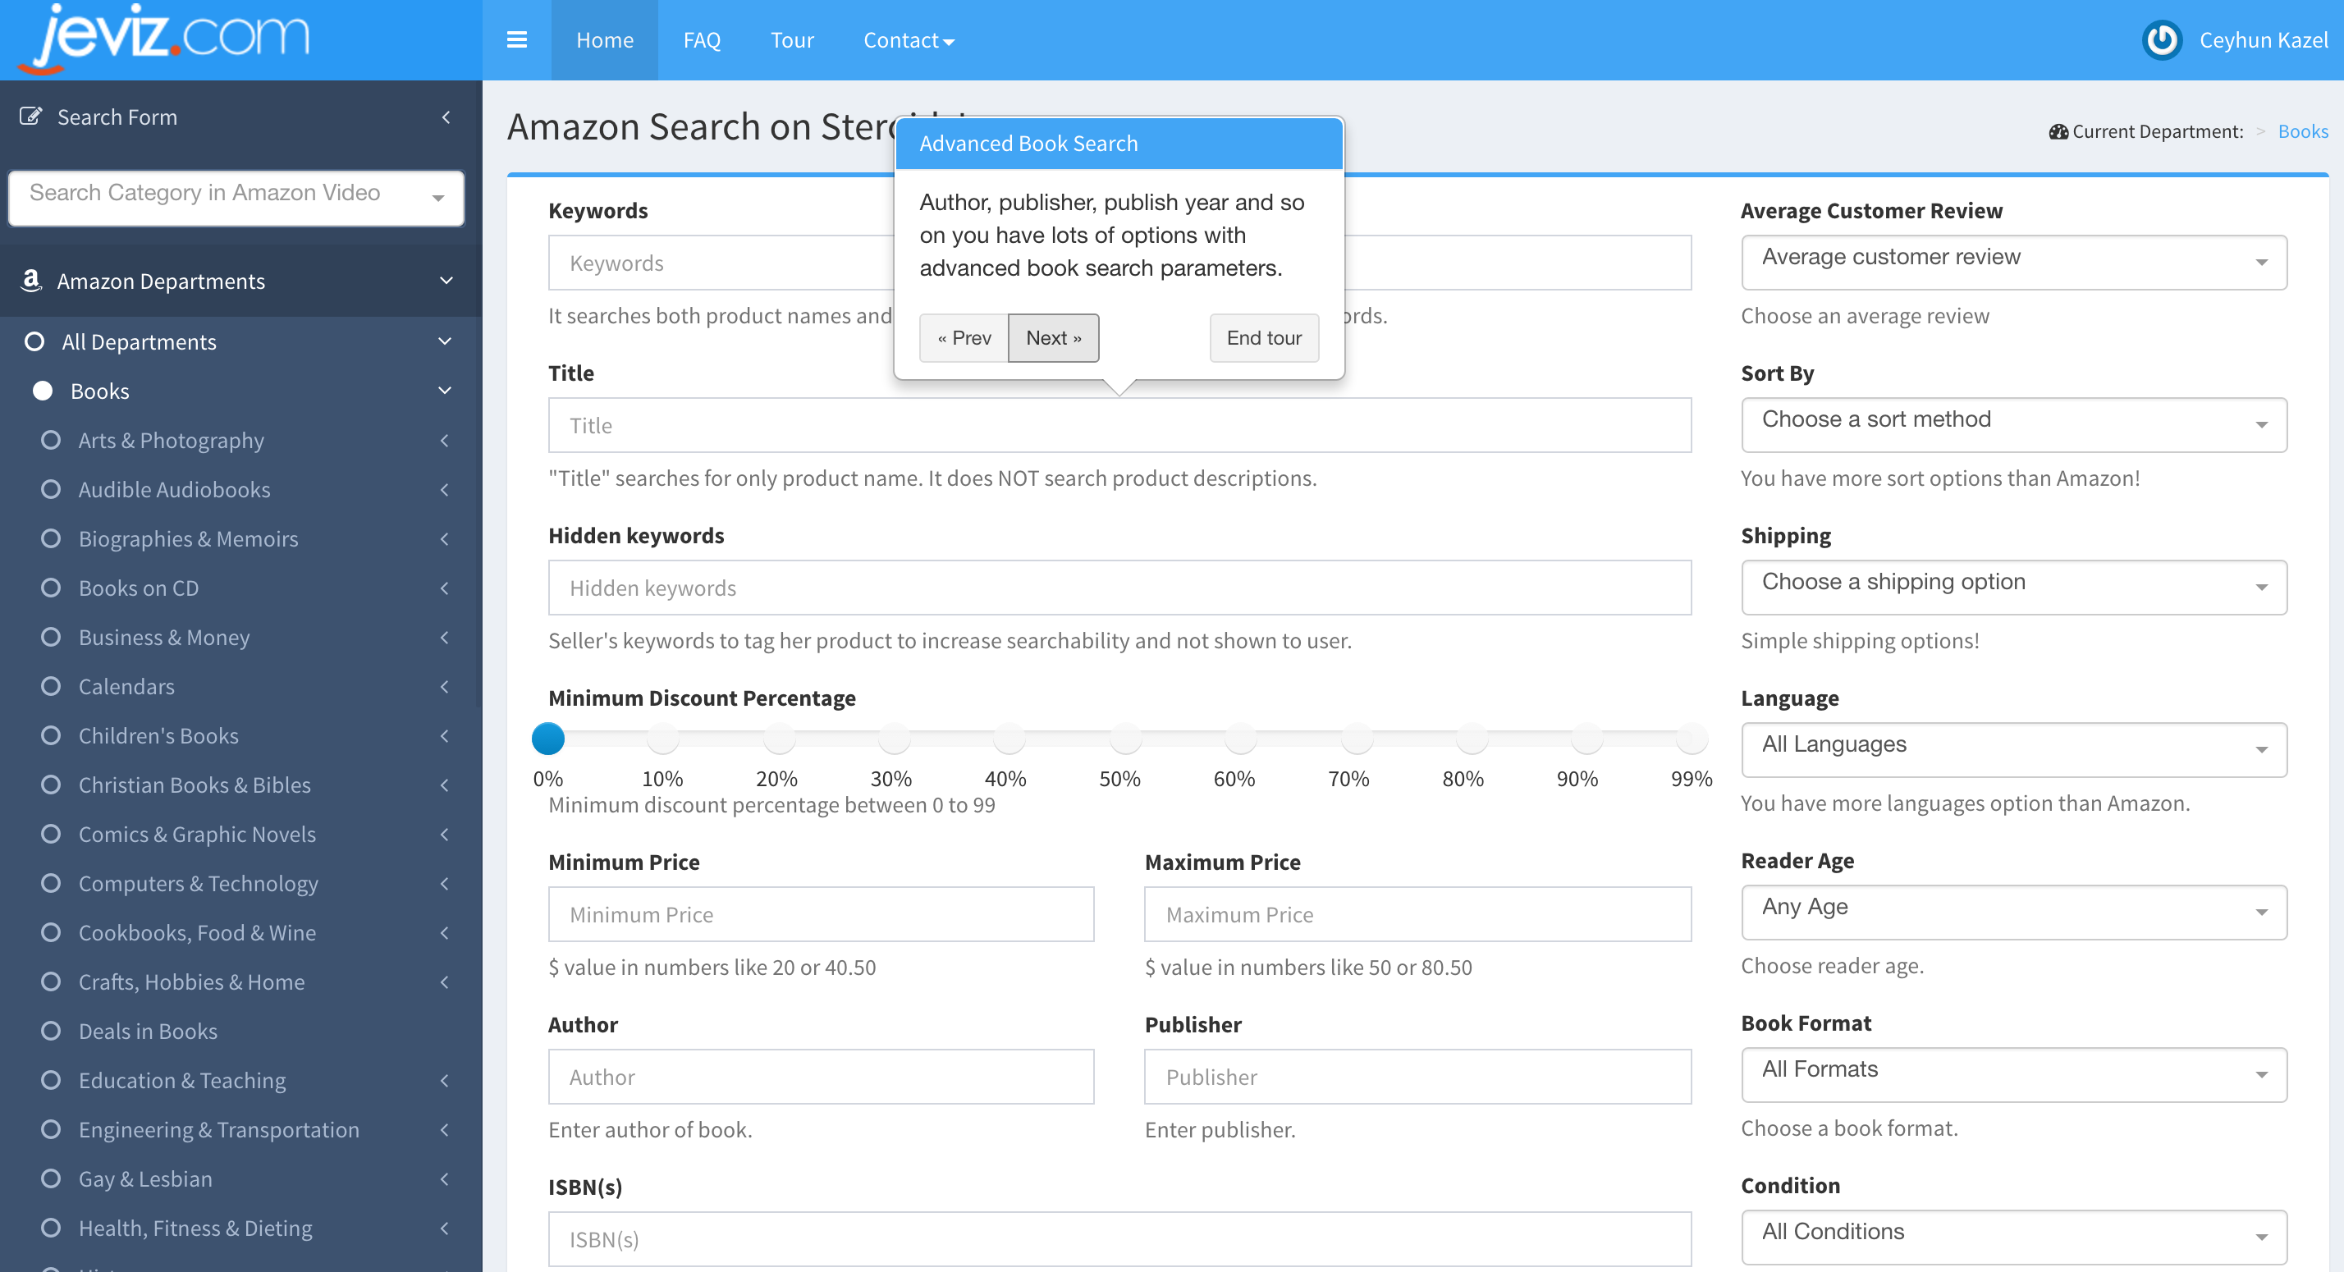Click the End tour button
Screen dimensions: 2344x1272
pos(1263,337)
